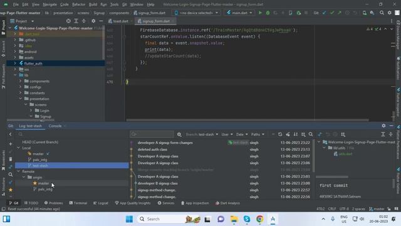Click Select Opened File target icon in Project panel

tap(68, 21)
